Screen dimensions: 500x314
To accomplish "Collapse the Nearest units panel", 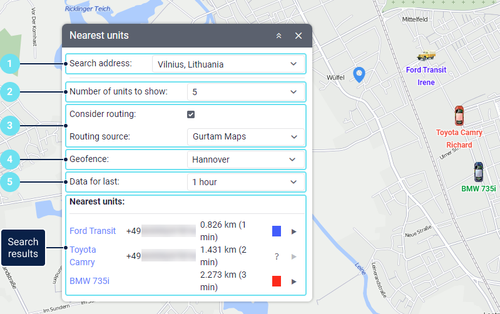I will [279, 36].
